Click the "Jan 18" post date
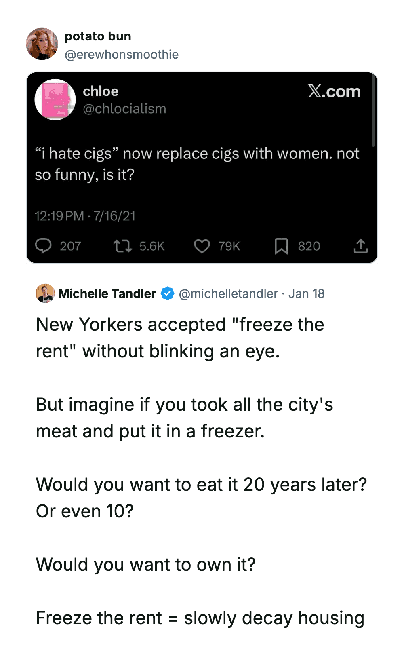404x667 pixels. [x=307, y=293]
